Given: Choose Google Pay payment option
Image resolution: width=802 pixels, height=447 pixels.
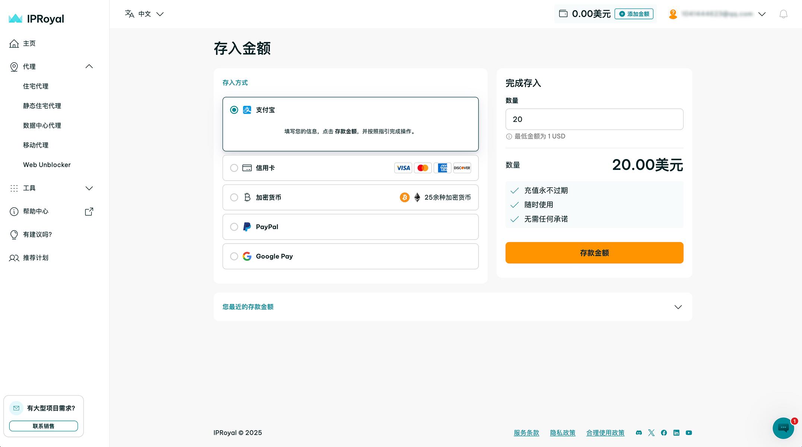Looking at the screenshot, I should pyautogui.click(x=234, y=256).
